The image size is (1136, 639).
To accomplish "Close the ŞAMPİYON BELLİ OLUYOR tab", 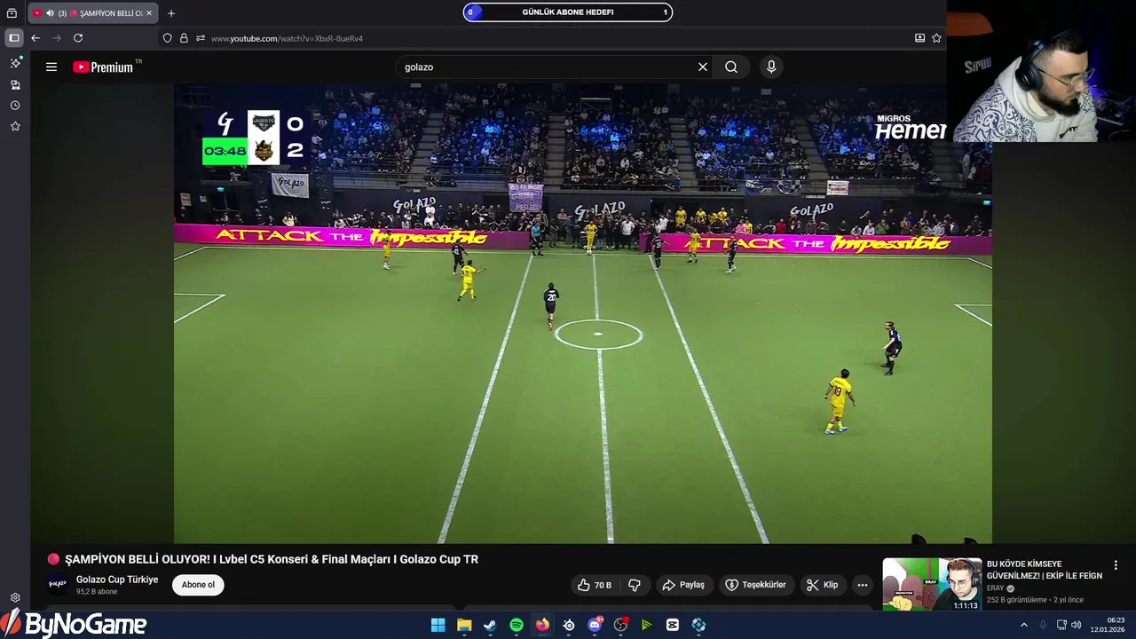I will tap(151, 13).
